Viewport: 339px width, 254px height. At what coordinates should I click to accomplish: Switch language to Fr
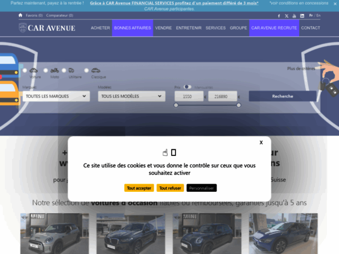[311, 15]
